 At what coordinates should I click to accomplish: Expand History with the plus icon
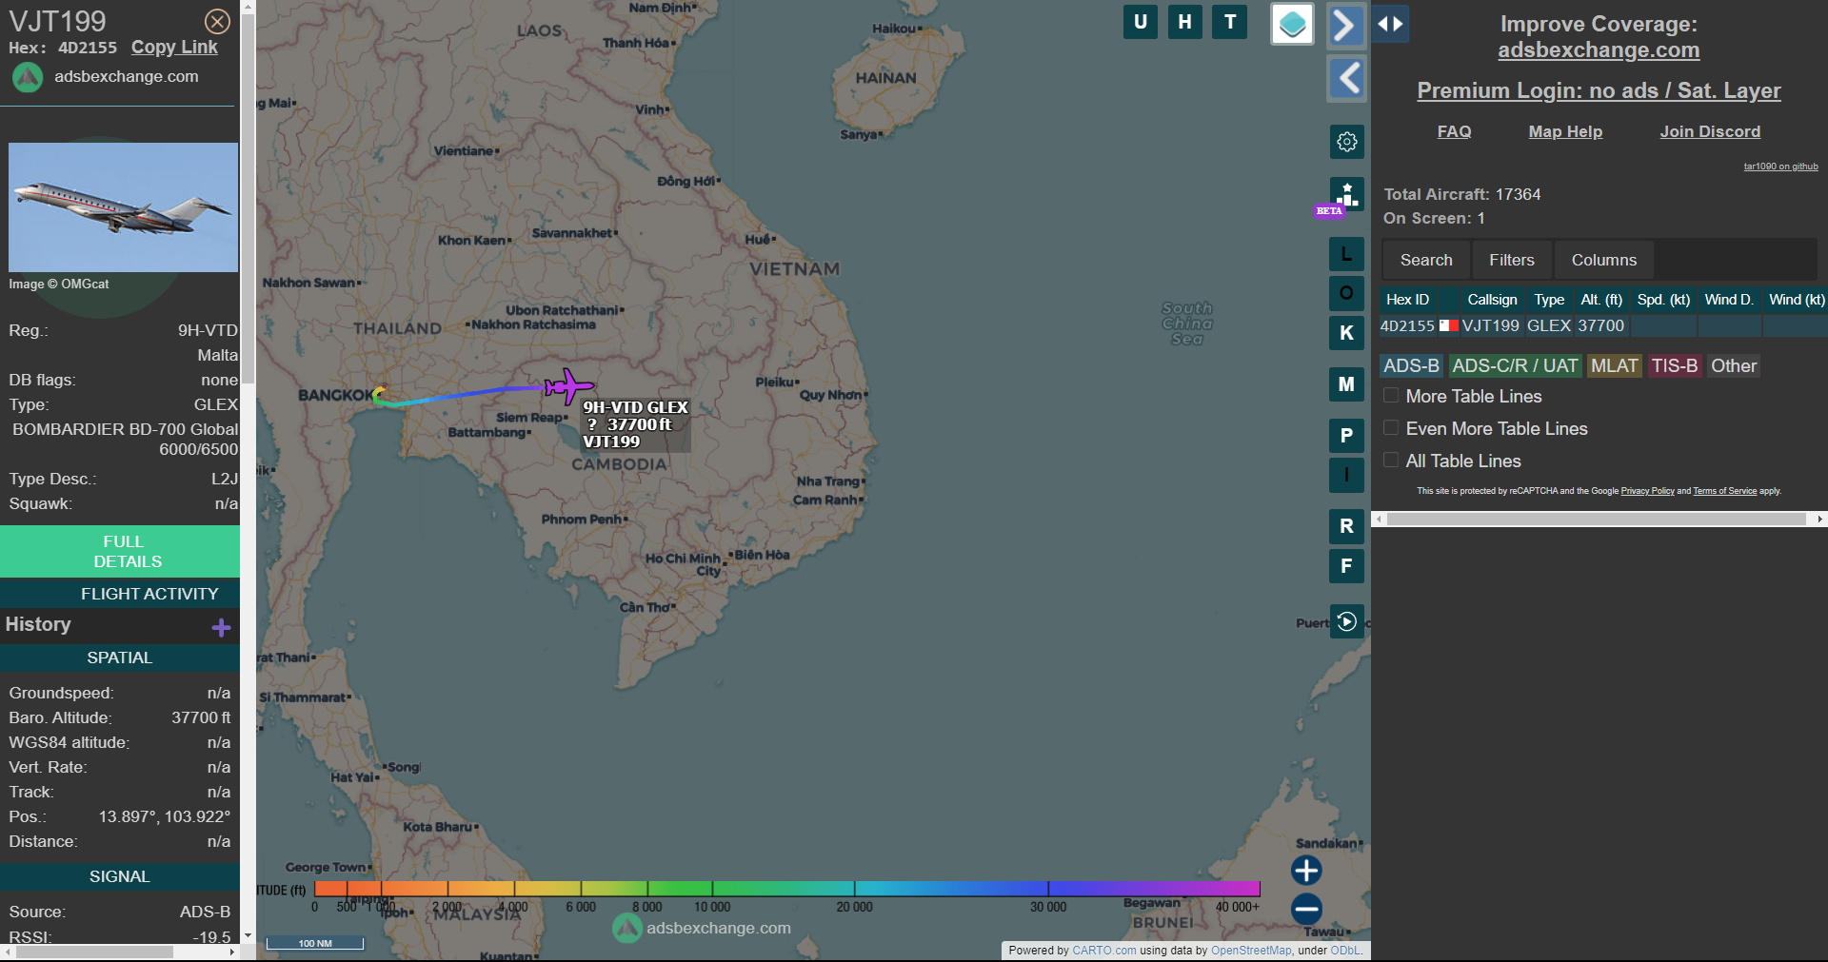point(221,627)
